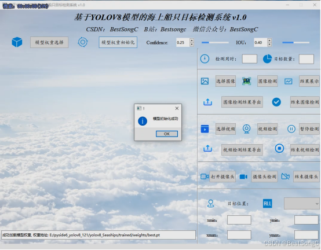Click the 选择图像 button
This screenshot has height=250, width=321.
225,81
